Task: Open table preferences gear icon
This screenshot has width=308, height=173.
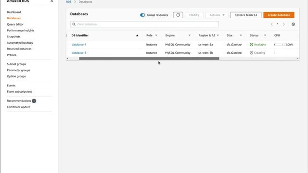Action: [293, 24]
